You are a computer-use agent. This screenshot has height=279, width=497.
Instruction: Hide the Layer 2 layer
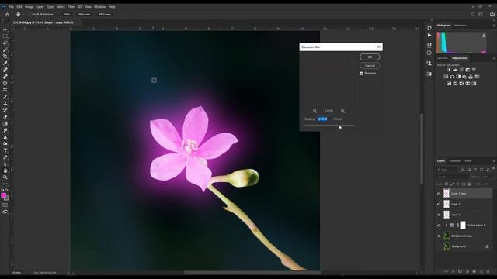click(439, 205)
